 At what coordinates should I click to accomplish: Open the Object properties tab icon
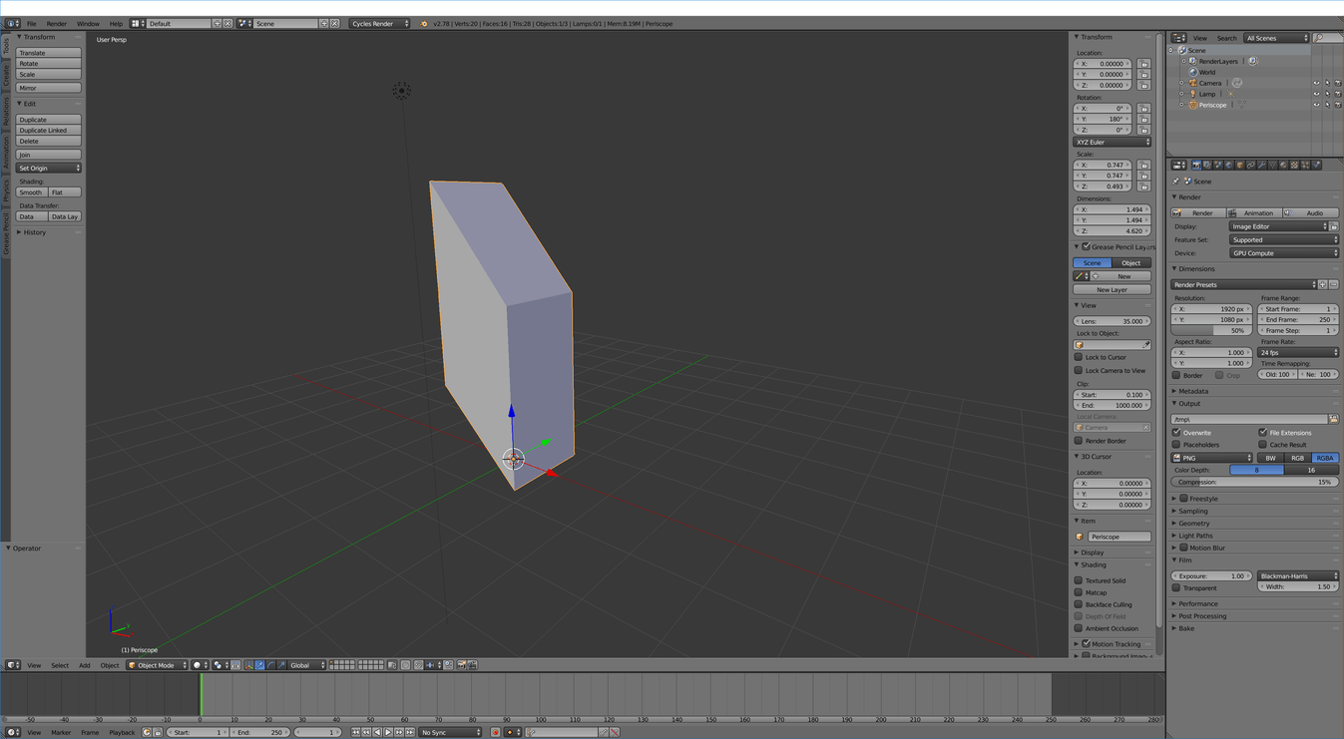(1240, 166)
